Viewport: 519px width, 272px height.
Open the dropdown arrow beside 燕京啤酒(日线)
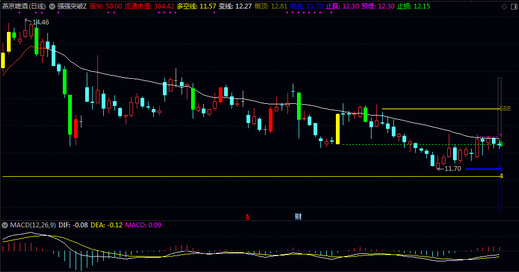(x=52, y=6)
